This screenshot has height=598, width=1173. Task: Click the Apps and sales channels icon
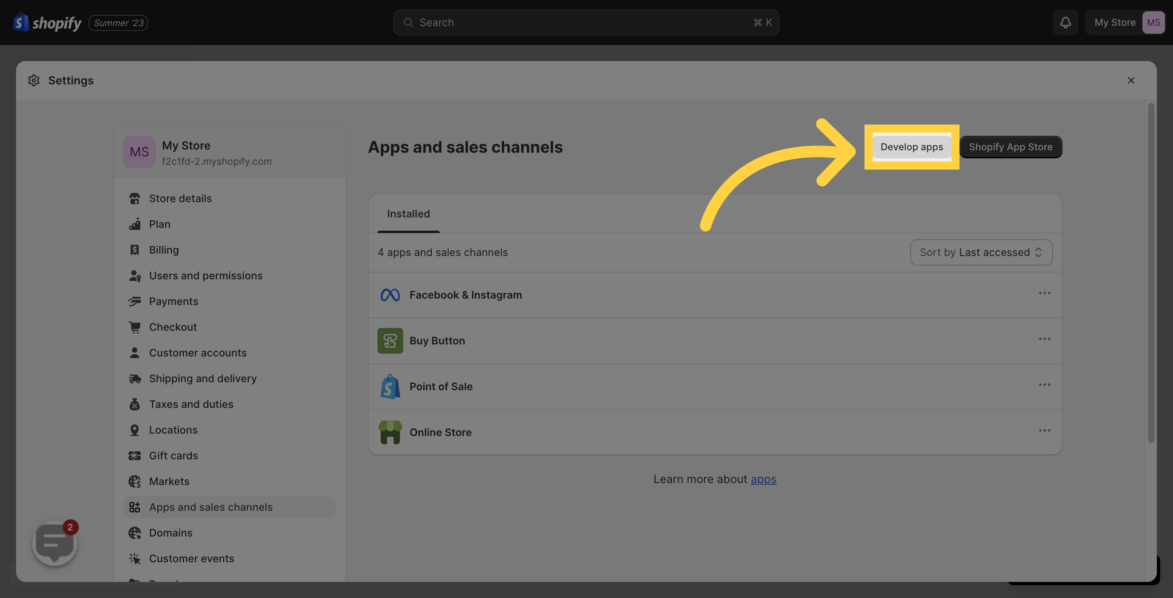[134, 507]
